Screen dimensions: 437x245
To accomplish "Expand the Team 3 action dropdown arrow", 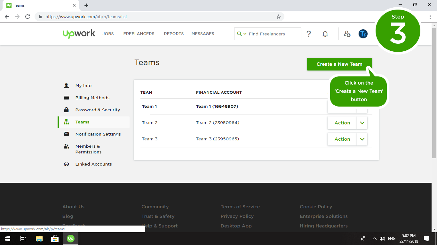I will click(362, 139).
